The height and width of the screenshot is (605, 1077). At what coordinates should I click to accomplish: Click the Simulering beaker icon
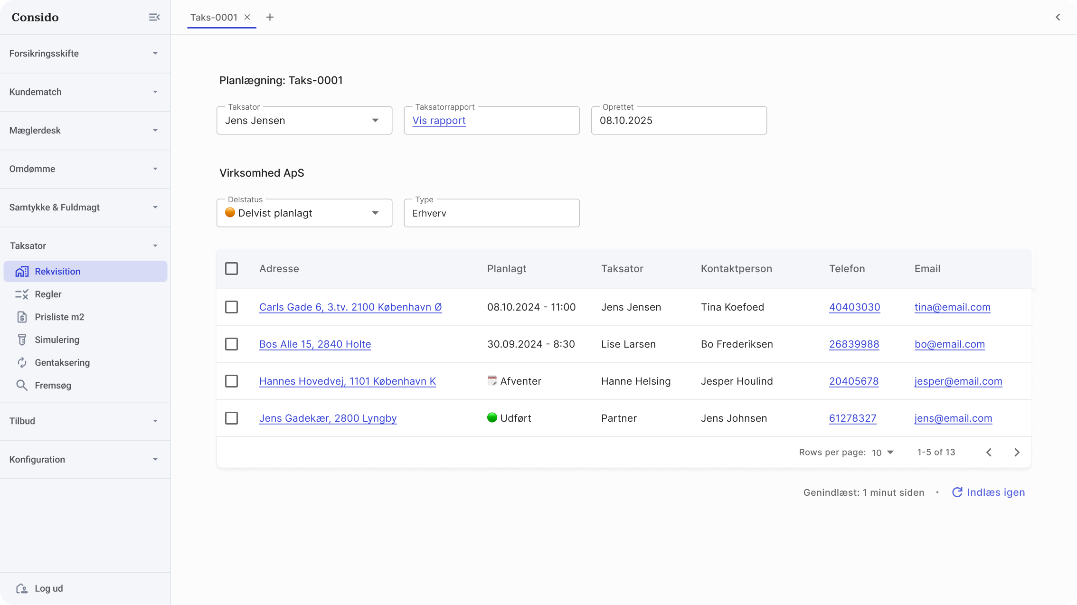coord(22,340)
